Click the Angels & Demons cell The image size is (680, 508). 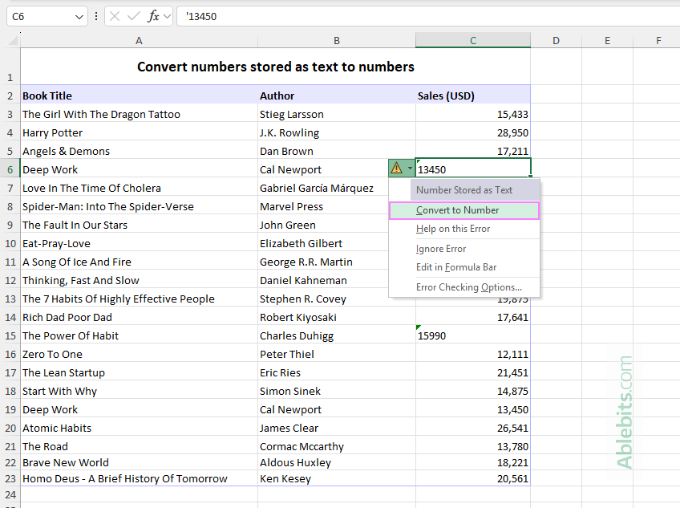pos(139,152)
